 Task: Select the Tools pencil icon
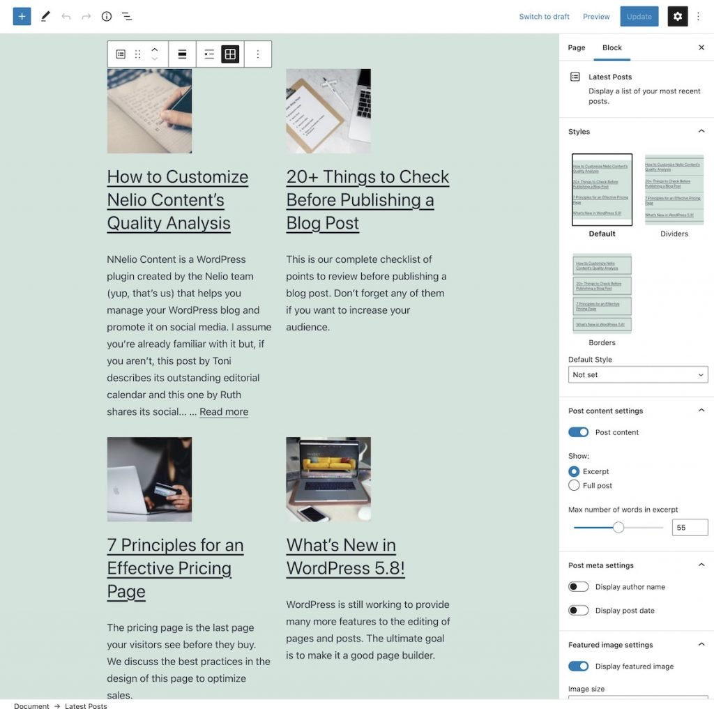(45, 17)
